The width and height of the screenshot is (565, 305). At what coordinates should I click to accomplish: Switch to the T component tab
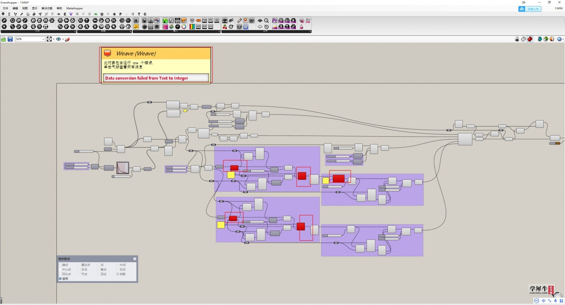pos(139,14)
